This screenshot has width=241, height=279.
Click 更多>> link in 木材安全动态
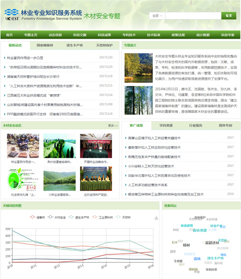(x=113, y=126)
